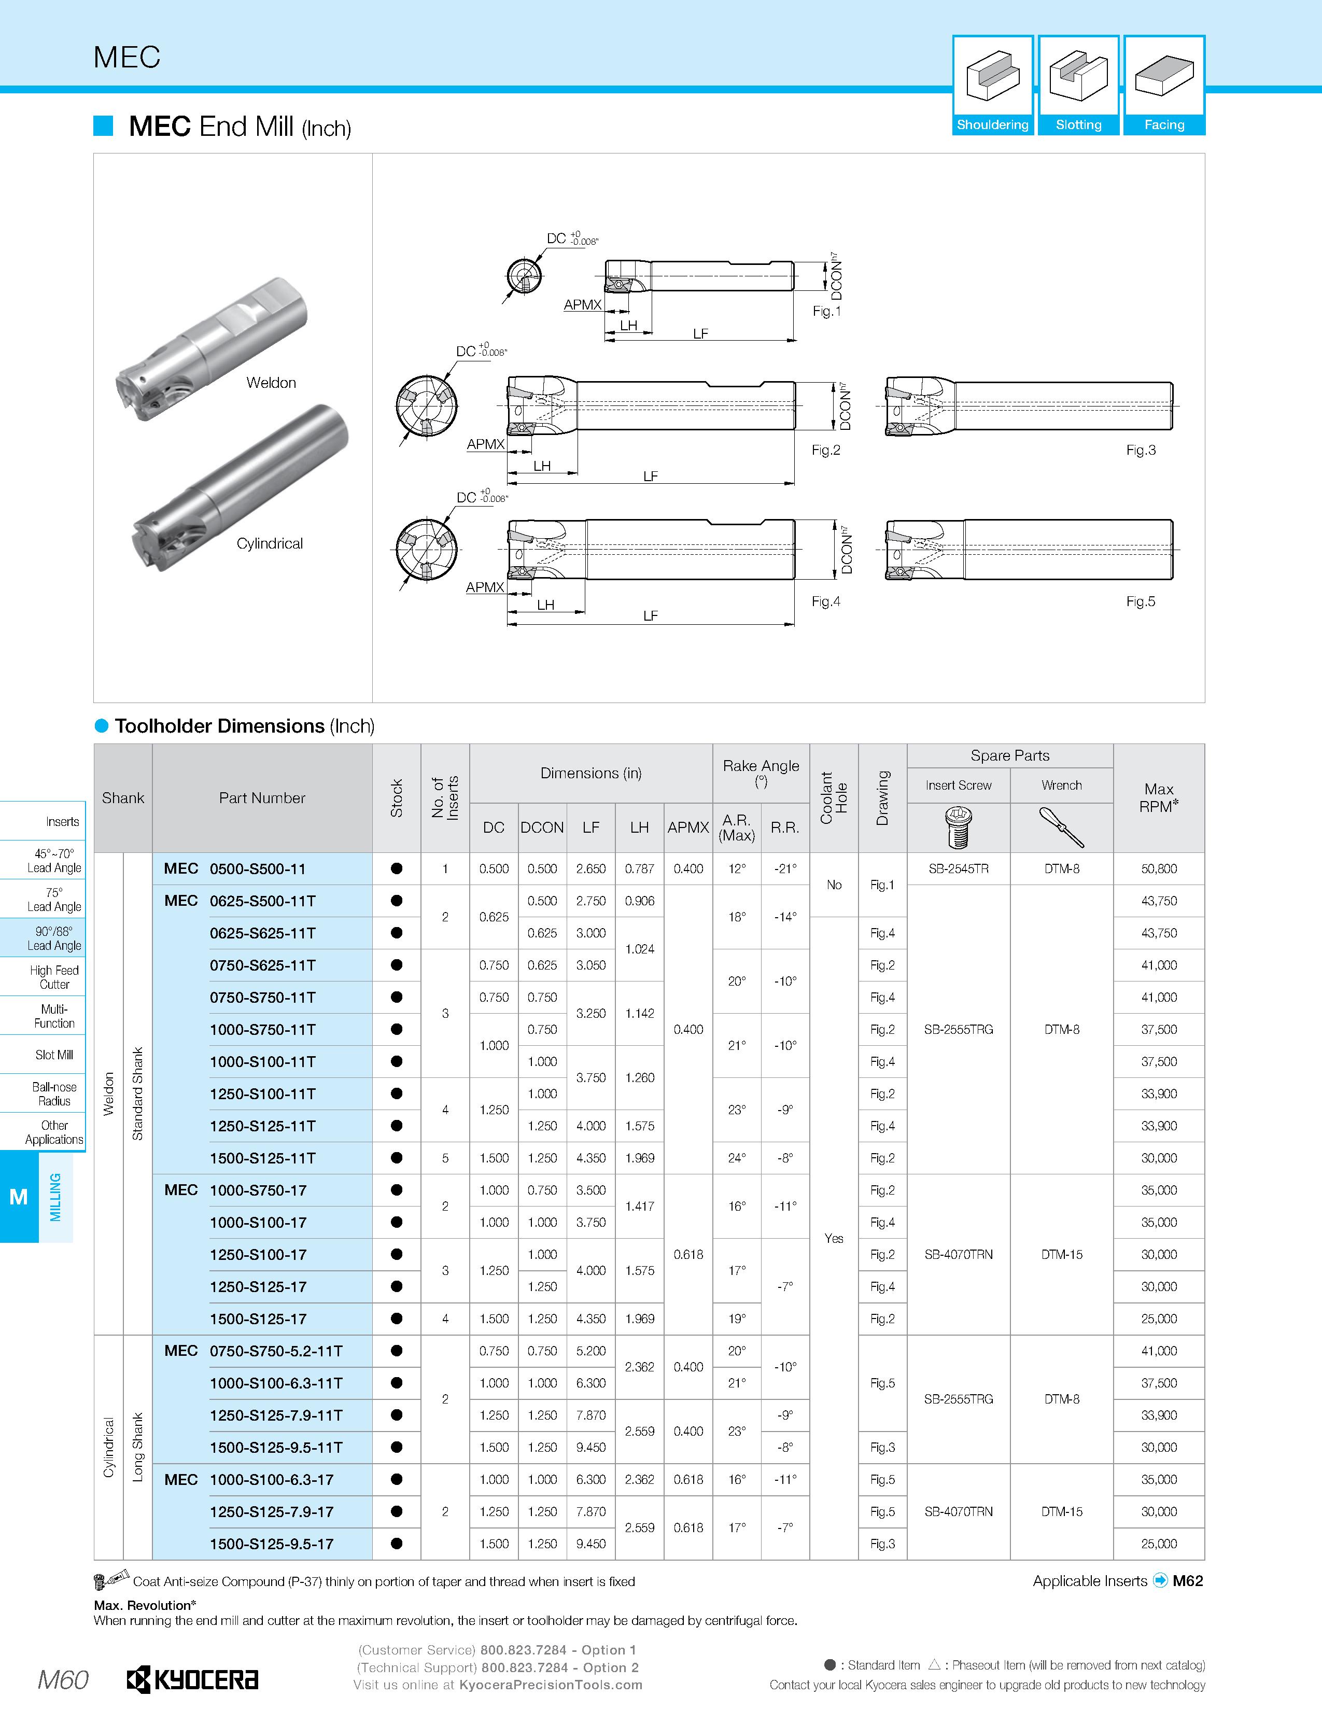Click the Kyocera logo in the footer
The width and height of the screenshot is (1322, 1711).
193,1680
